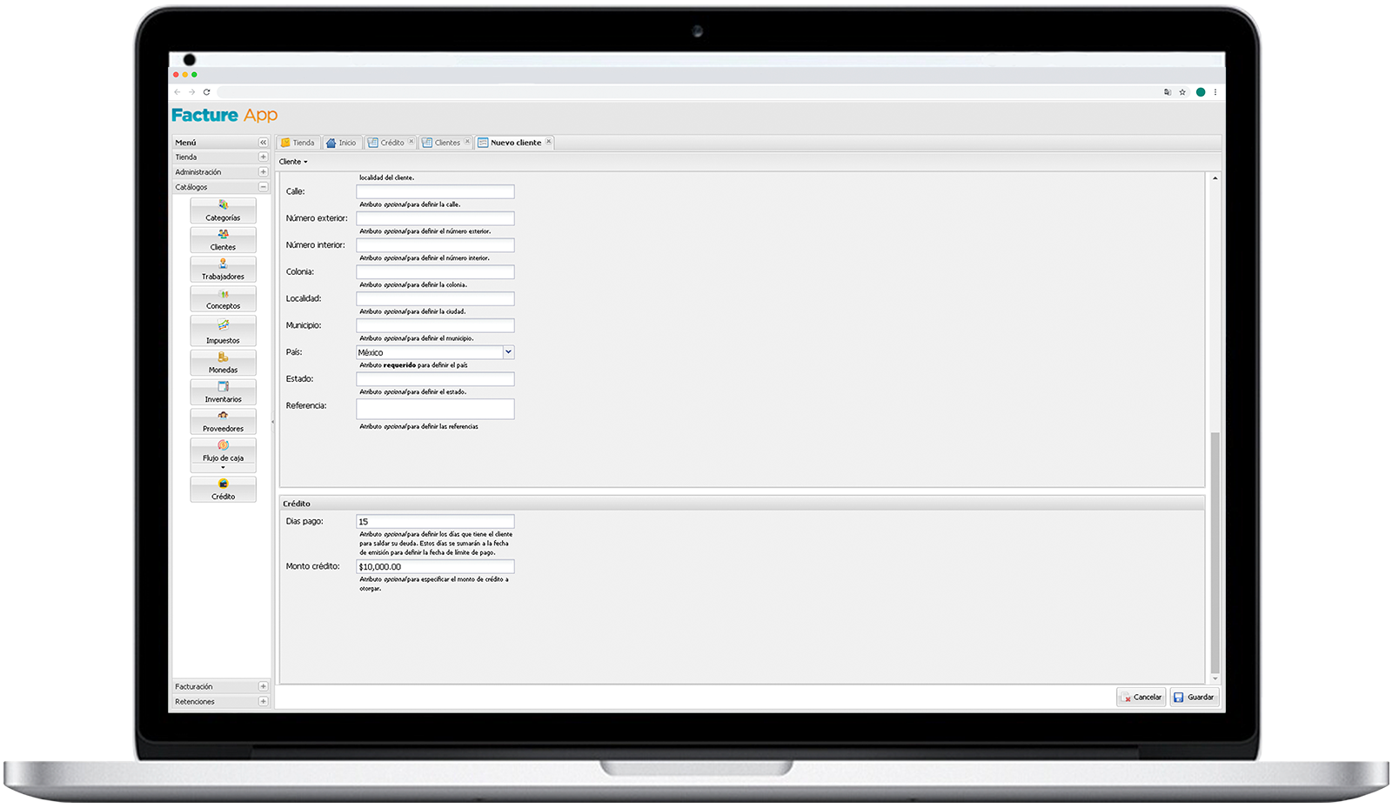The height and width of the screenshot is (808, 1392).
Task: Open the Categorías catalog icon
Action: [x=223, y=210]
